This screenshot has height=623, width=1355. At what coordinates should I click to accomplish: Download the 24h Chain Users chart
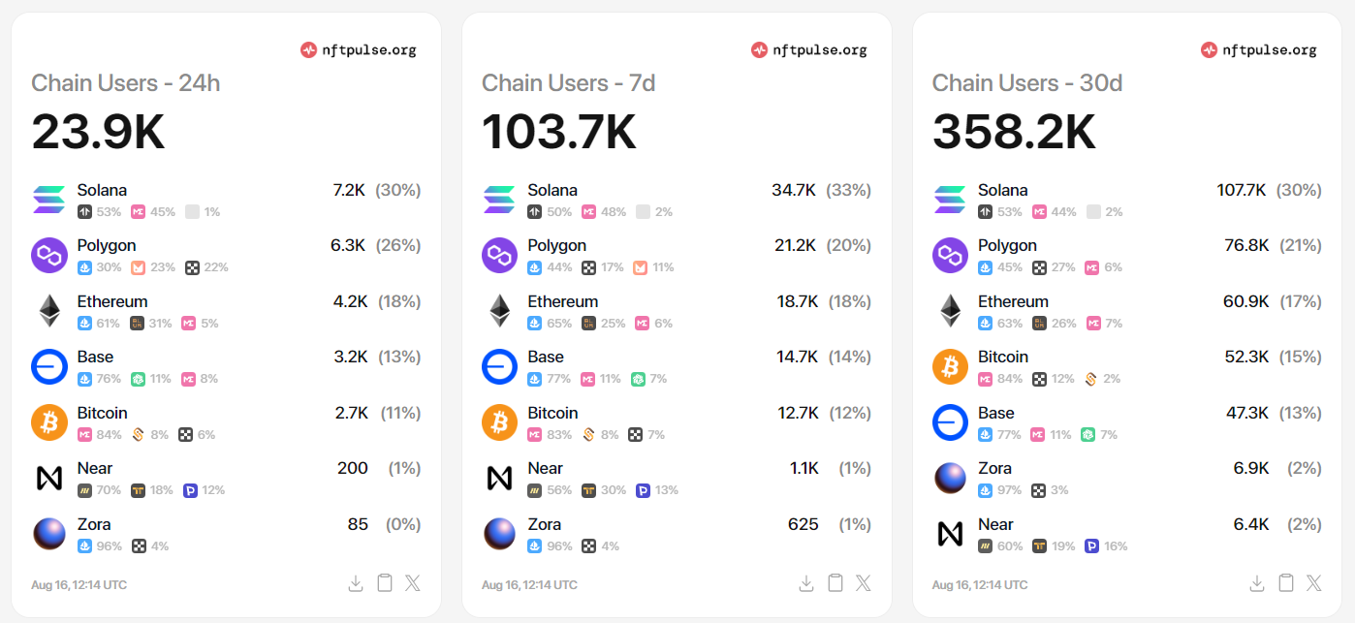(355, 582)
